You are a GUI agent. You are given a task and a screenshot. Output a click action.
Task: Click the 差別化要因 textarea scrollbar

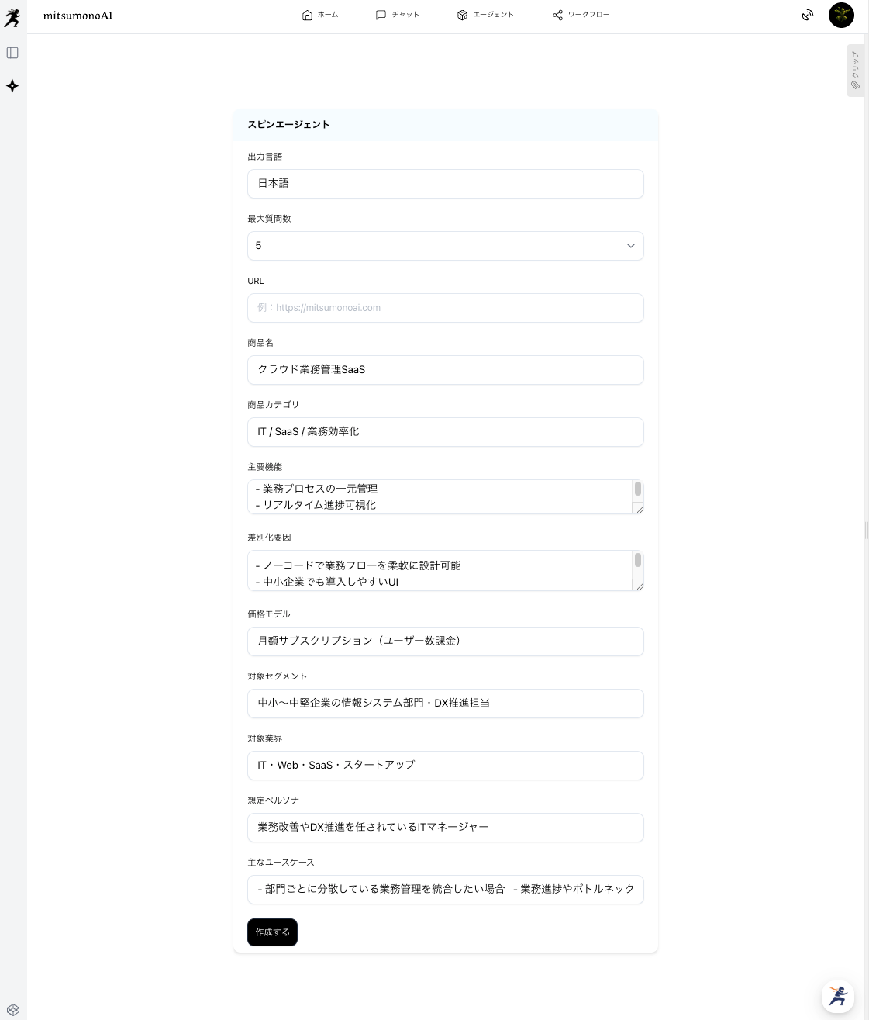coord(638,561)
